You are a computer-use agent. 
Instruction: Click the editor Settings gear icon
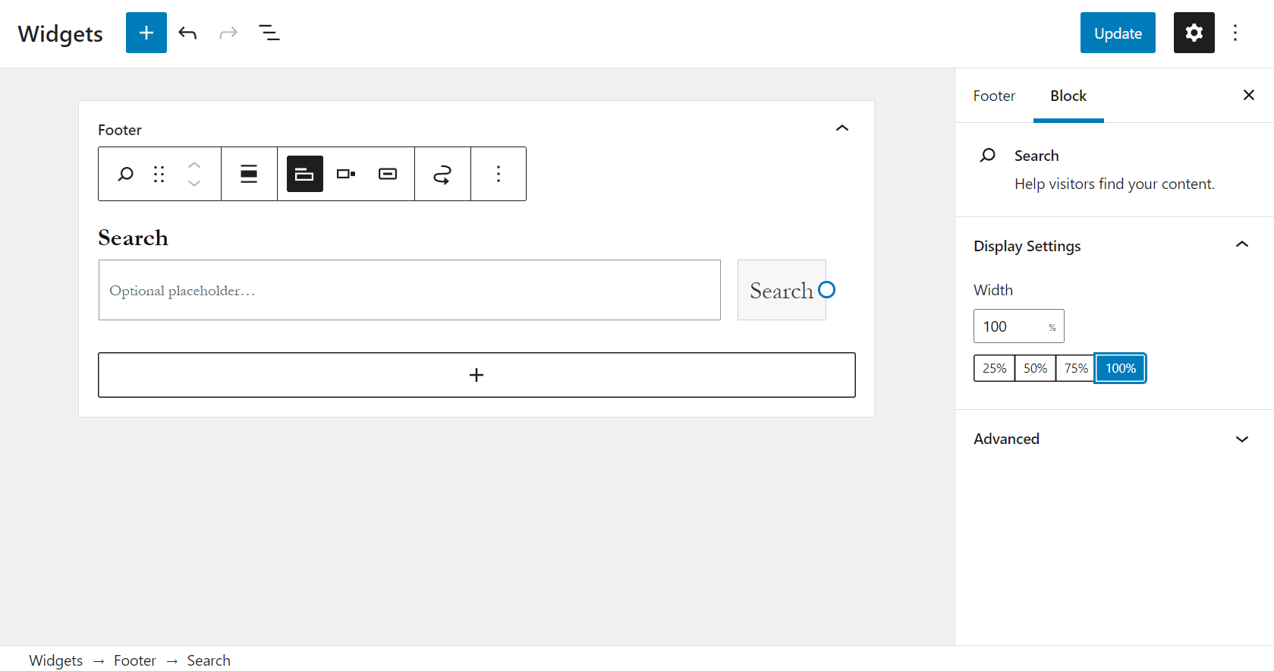pos(1193,33)
